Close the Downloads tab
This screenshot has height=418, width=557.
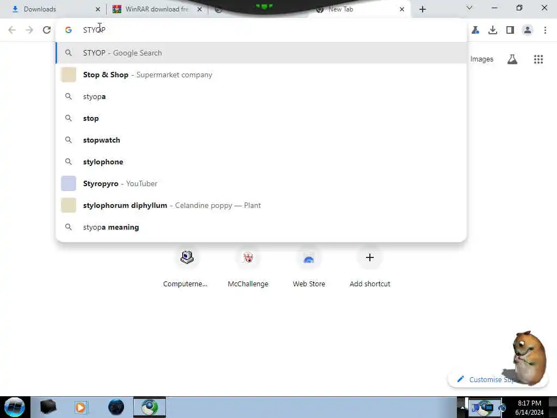click(x=98, y=9)
